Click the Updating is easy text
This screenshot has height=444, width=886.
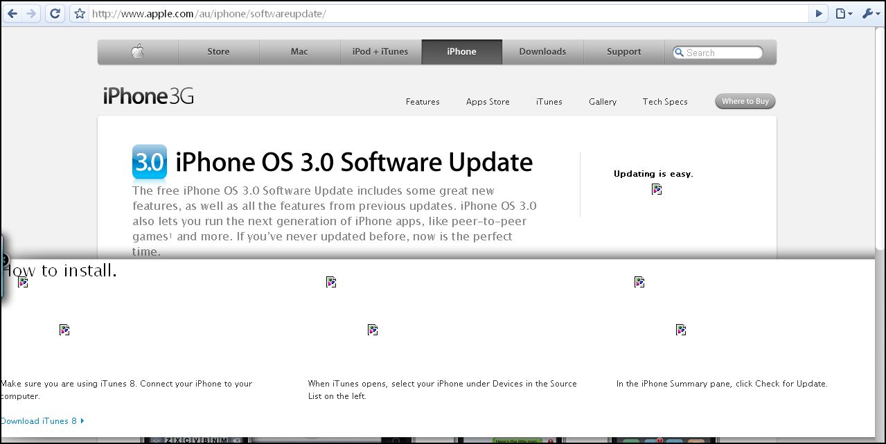point(653,174)
